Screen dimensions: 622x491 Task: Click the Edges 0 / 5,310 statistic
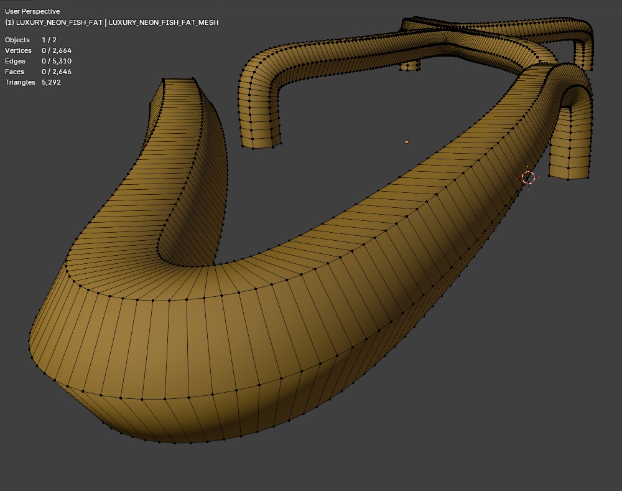[38, 61]
